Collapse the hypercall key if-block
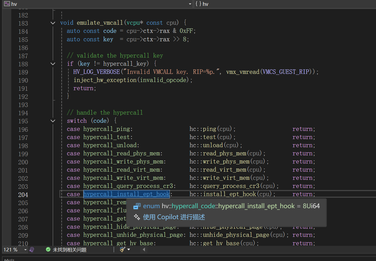The height and width of the screenshot is (261, 376). pyautogui.click(x=53, y=64)
